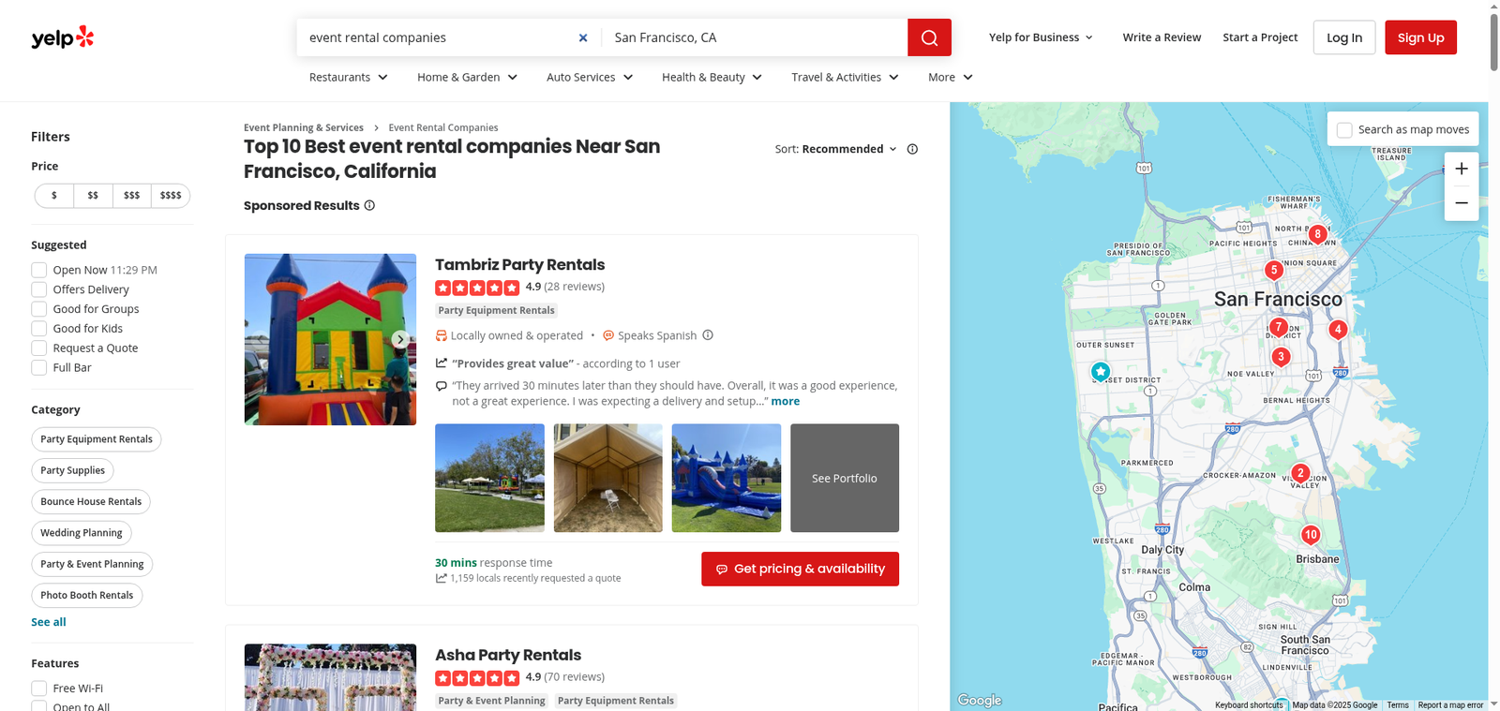Click Tambriz five-star rating icons
The width and height of the screenshot is (1500, 711).
(x=477, y=288)
